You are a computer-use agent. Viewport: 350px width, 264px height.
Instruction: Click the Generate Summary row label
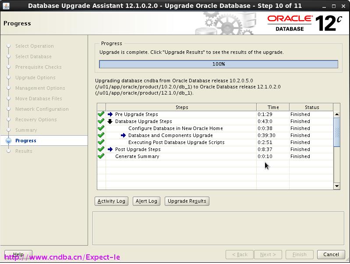pyautogui.click(x=137, y=156)
